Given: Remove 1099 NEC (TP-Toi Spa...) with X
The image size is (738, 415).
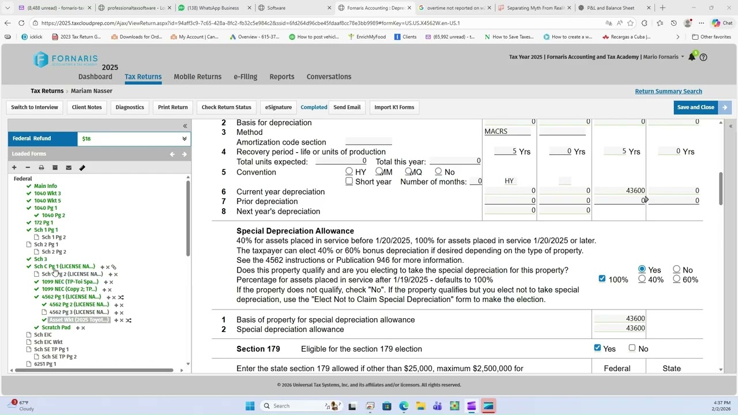Looking at the screenshot, I should pos(111,282).
